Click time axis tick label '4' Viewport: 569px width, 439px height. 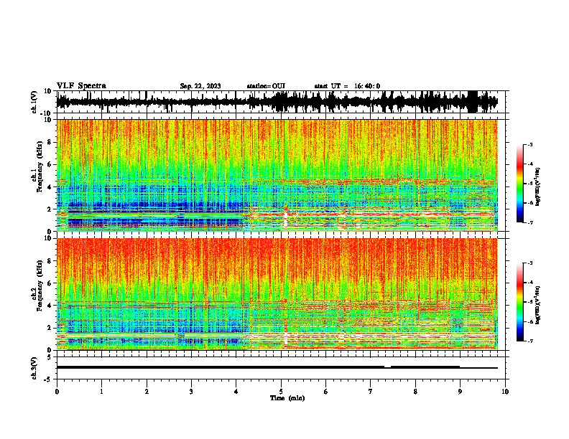coord(236,392)
